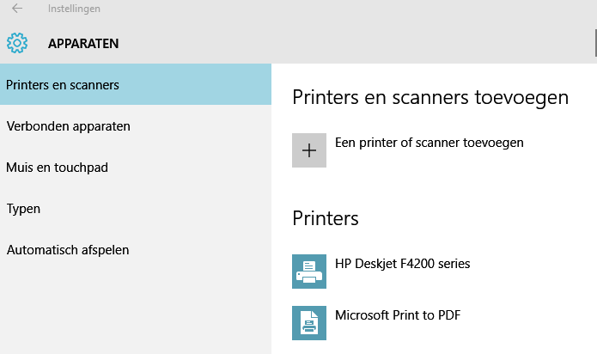Go to Verbonden apparaten

tap(69, 125)
